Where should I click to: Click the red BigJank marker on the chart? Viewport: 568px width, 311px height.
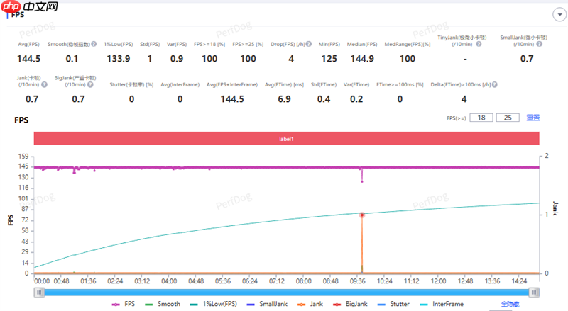tap(361, 215)
